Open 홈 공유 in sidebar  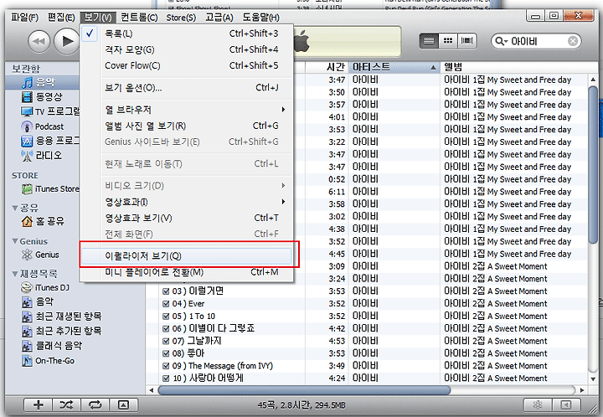click(42, 221)
